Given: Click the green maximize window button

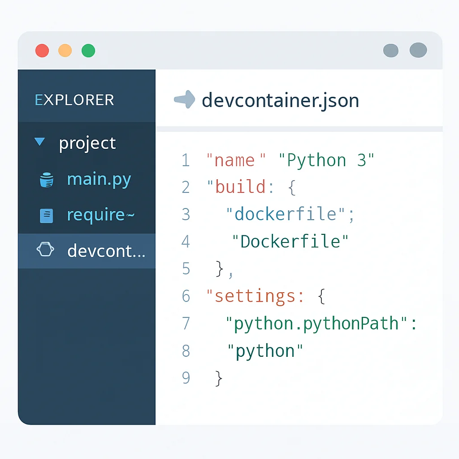Looking at the screenshot, I should (88, 50).
